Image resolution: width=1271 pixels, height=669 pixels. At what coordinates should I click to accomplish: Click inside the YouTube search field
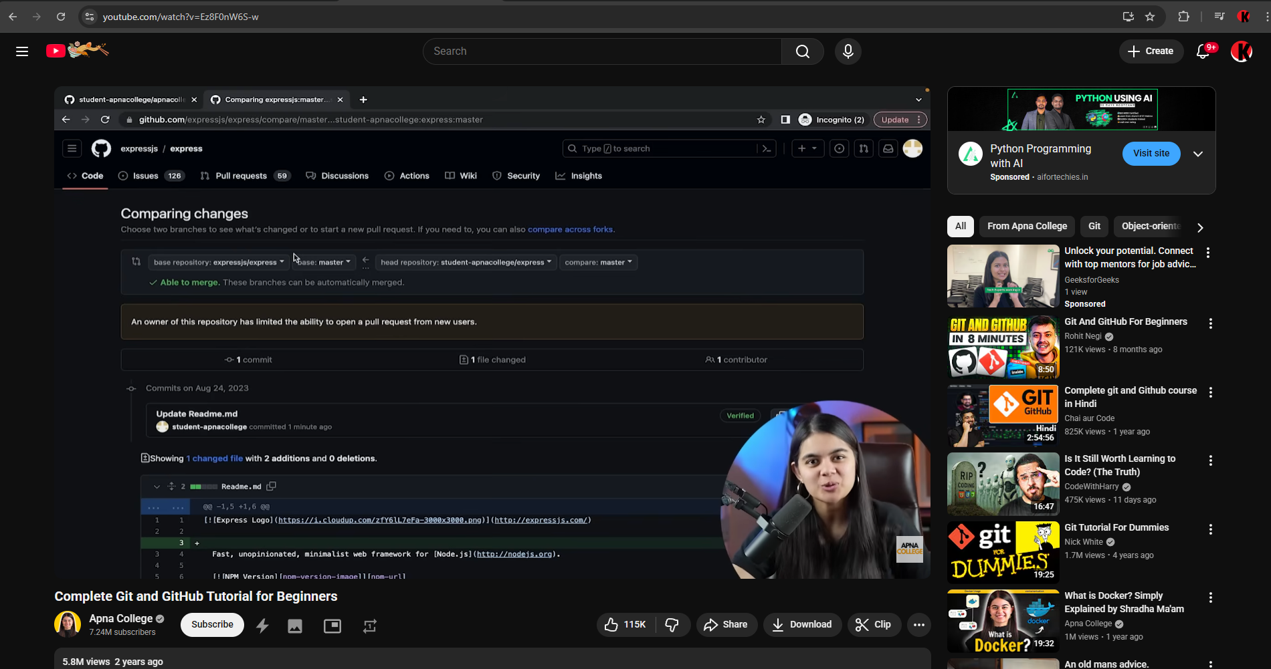point(602,51)
